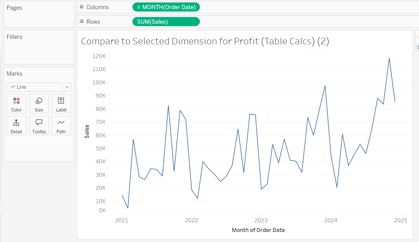Click the Pages shelf area
This screenshot has width=419, height=242.
39,17
